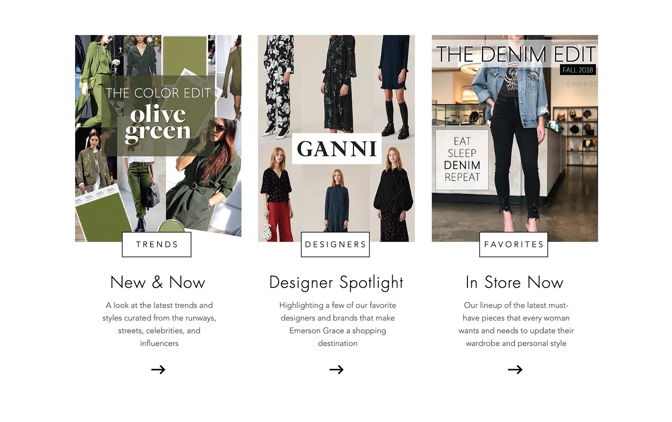This screenshot has height=422, width=672.
Task: Select the olive green Color Edit image
Action: coord(158,138)
